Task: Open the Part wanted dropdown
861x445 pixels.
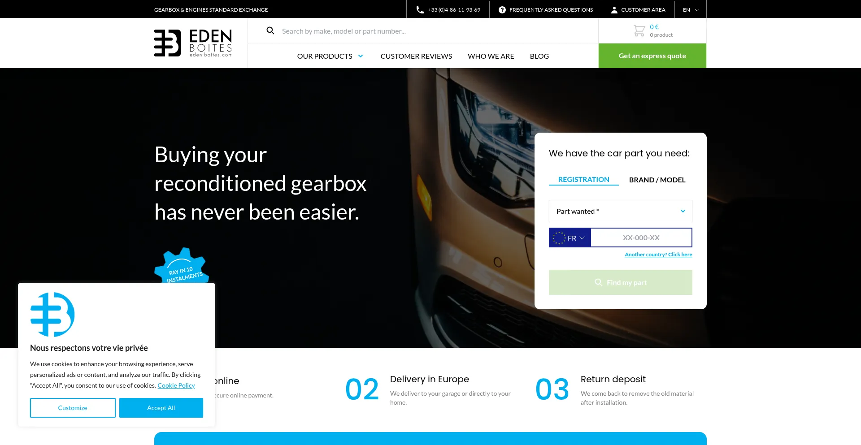Action: (x=620, y=211)
